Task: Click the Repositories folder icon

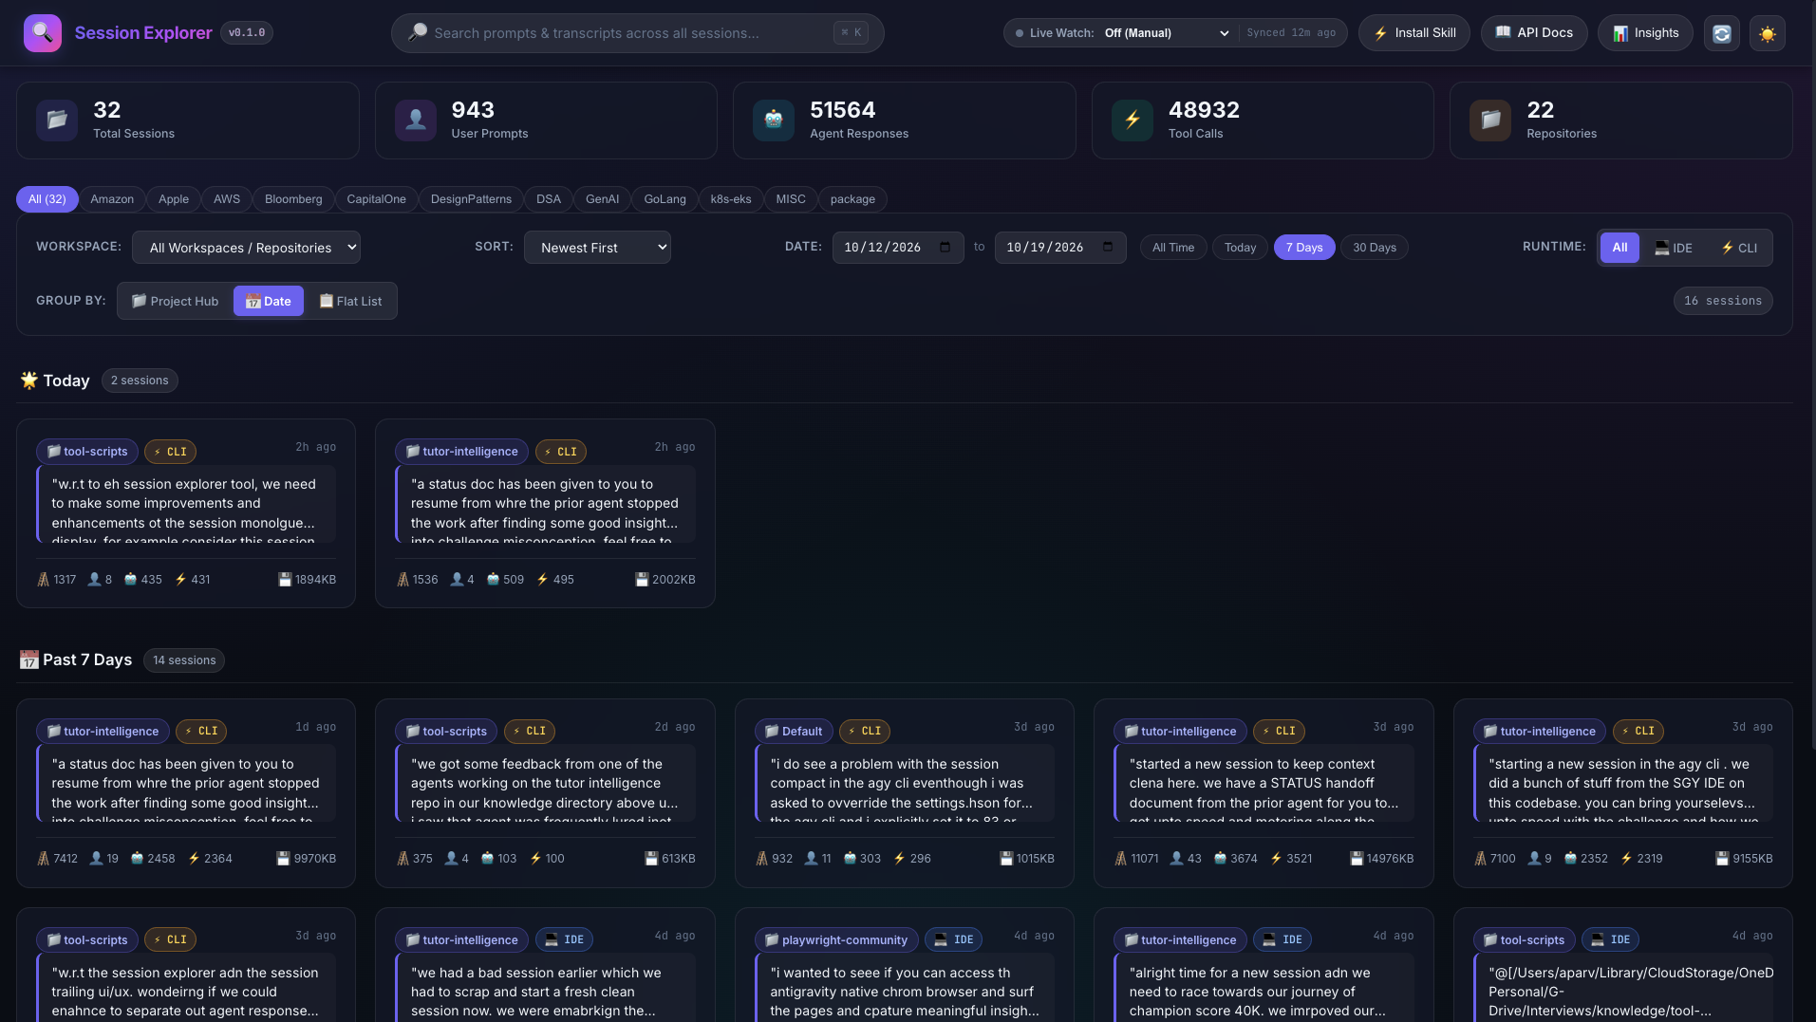Action: coord(1490,120)
